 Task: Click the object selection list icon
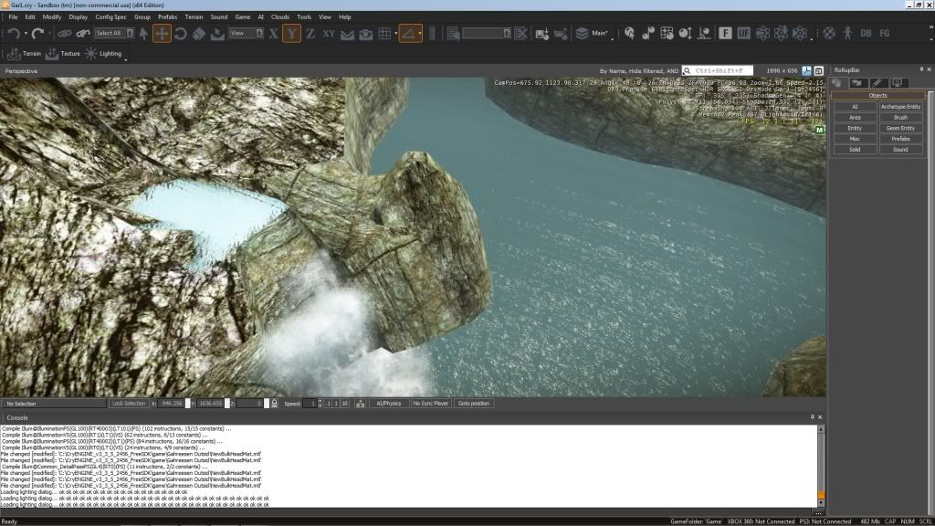click(453, 34)
